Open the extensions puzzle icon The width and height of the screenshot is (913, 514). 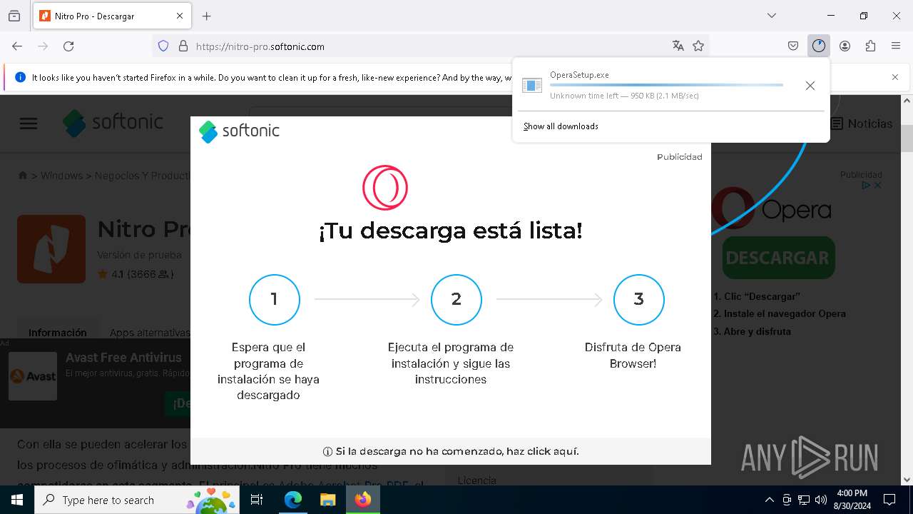(870, 46)
